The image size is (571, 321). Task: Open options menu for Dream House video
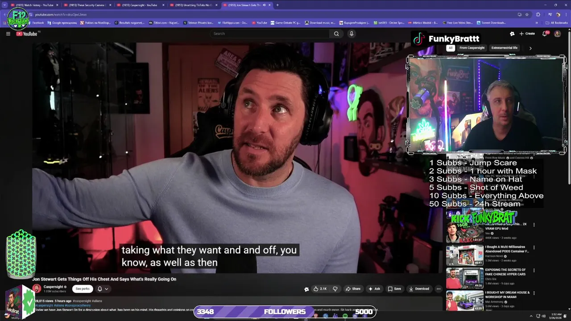(x=534, y=293)
